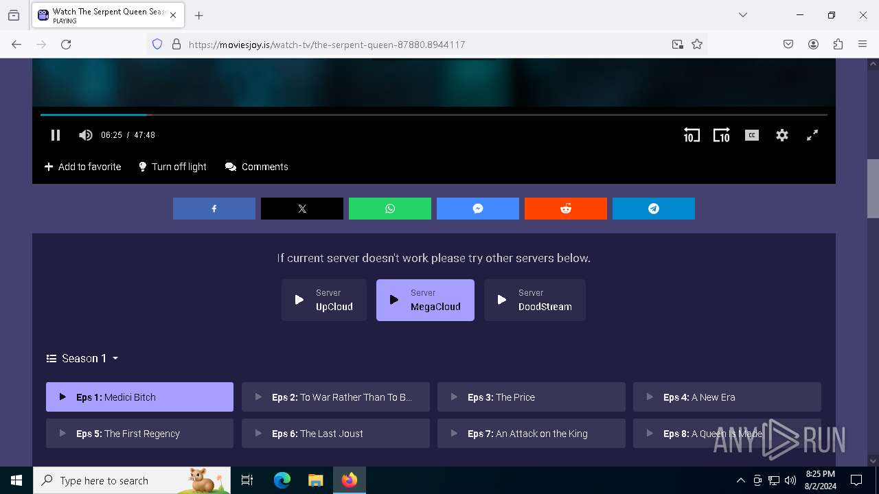
Task: Open a new browser tab
Action: [199, 15]
